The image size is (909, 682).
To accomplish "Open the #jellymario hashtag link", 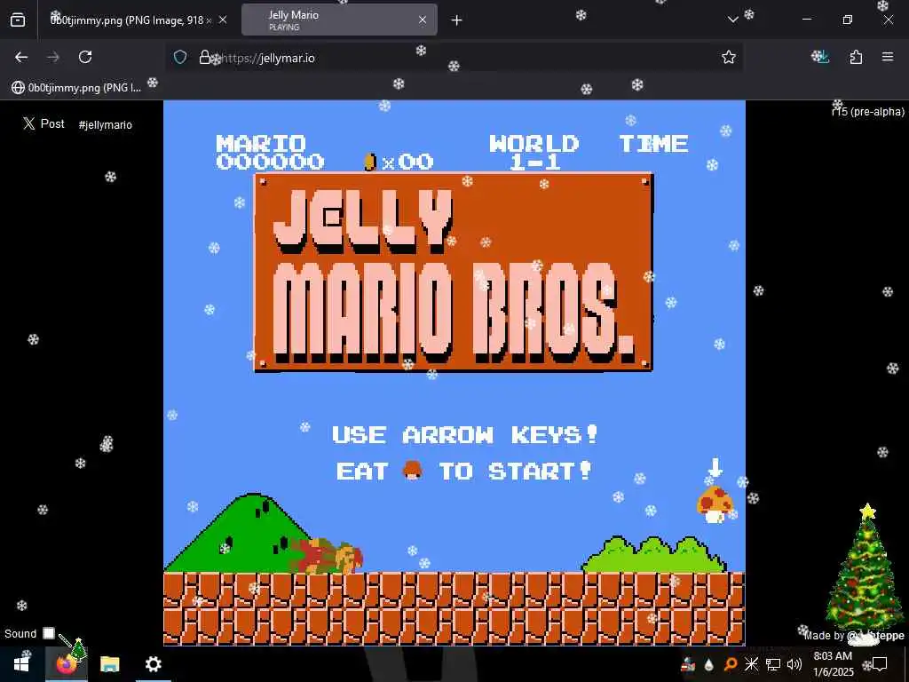I will pos(106,124).
